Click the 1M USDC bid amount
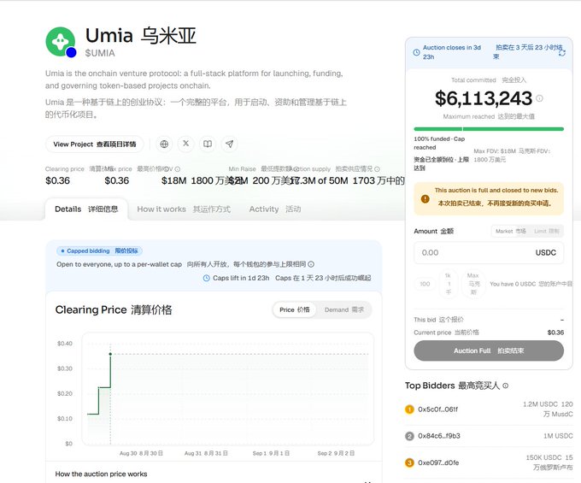The height and width of the screenshot is (483, 581). (558, 436)
